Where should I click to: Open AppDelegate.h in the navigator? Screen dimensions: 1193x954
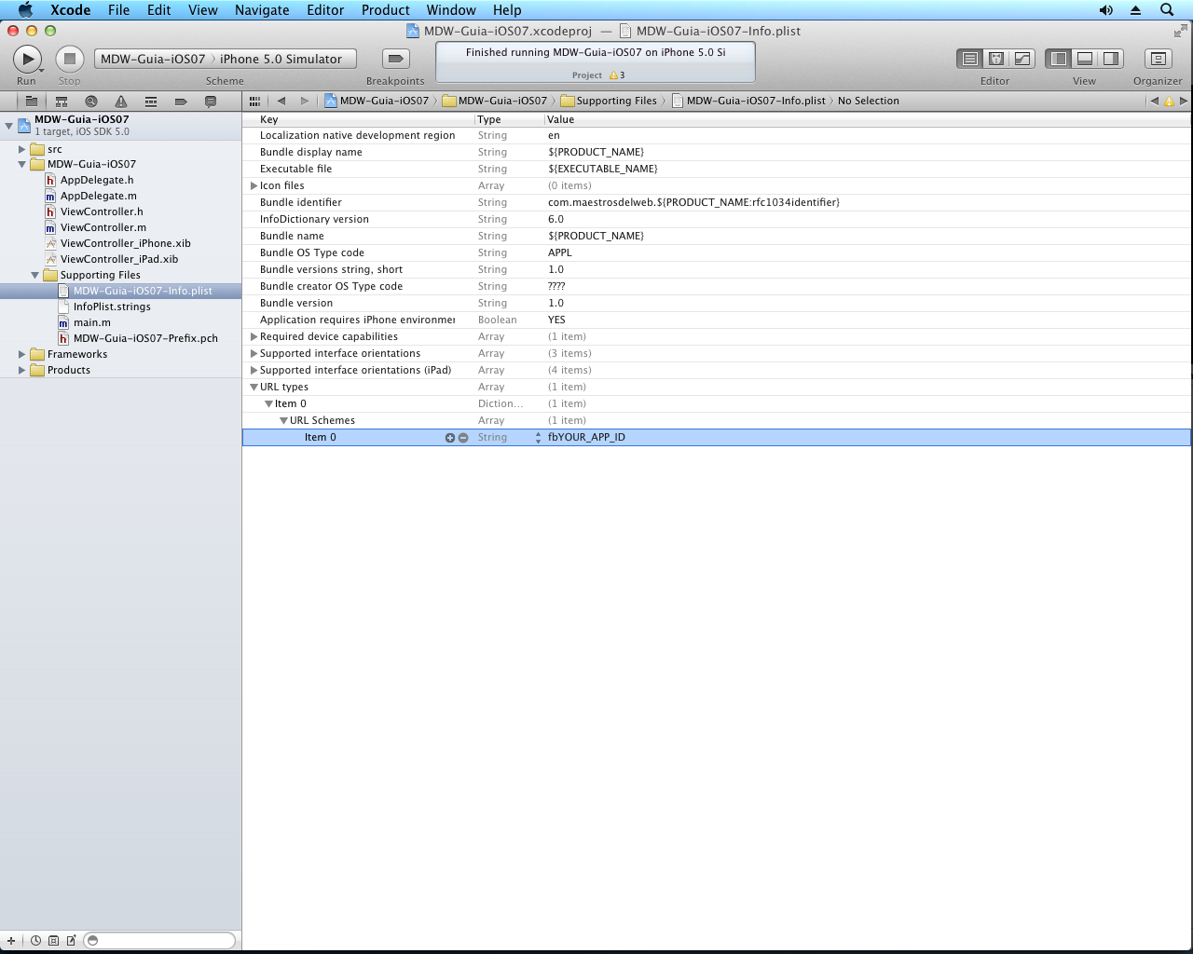click(x=97, y=181)
